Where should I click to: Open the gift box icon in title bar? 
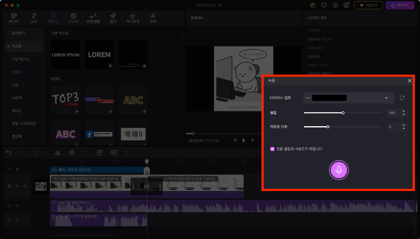[x=313, y=5]
